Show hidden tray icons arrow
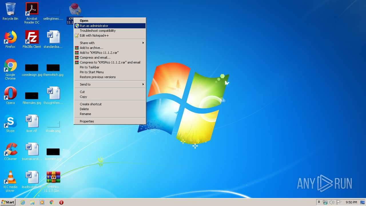This screenshot has height=206, width=366. [x=319, y=202]
